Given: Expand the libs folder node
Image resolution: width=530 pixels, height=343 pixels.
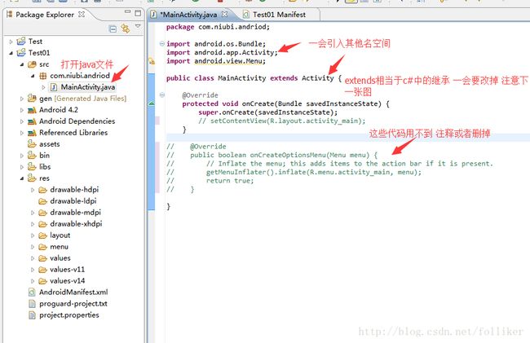Looking at the screenshot, I should 22,167.
